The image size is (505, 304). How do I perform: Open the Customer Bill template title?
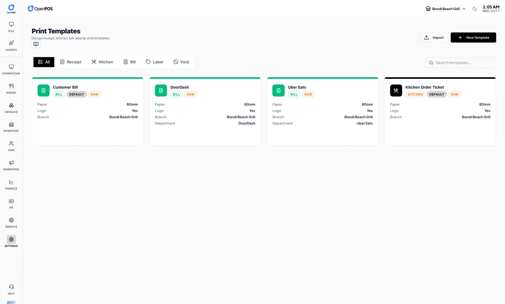tap(65, 87)
